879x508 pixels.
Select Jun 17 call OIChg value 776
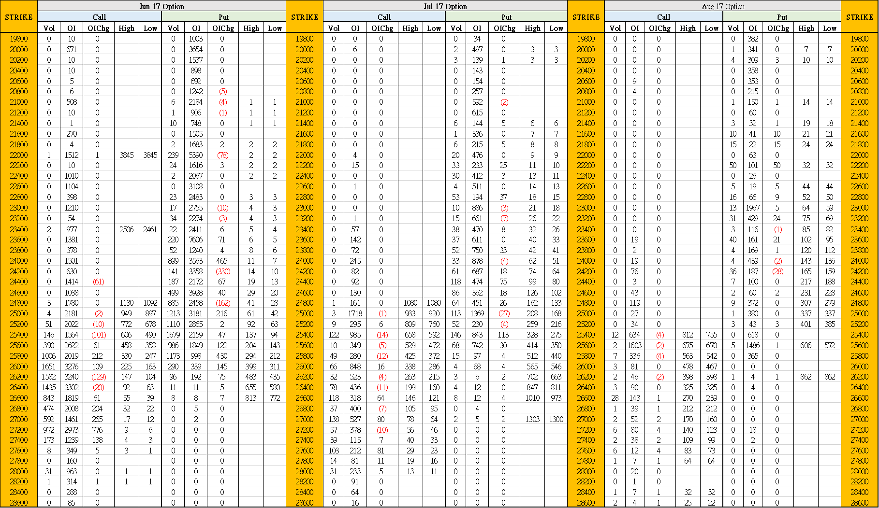pos(97,430)
